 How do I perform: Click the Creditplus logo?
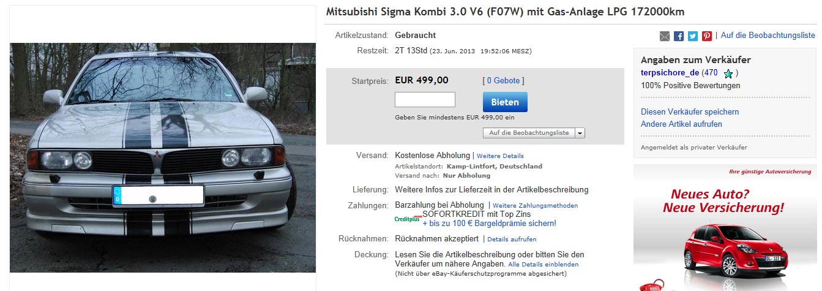pos(408,218)
